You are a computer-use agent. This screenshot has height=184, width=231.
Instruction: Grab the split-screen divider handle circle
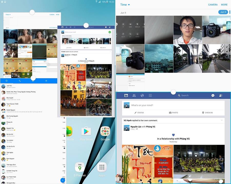pyautogui.click(x=173, y=92)
